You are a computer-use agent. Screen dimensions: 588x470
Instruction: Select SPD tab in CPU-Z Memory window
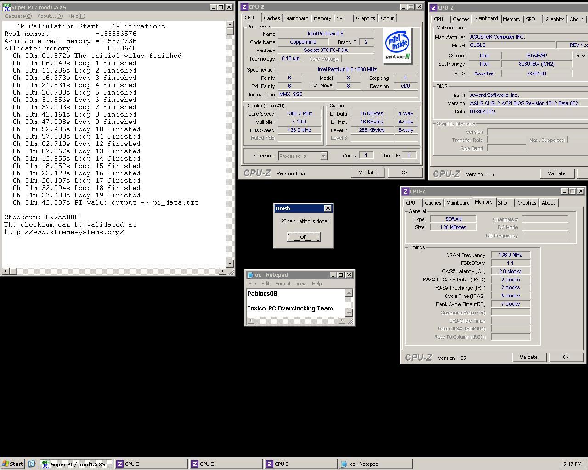click(503, 203)
